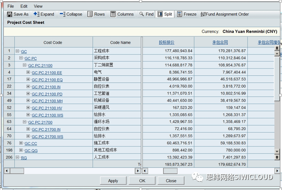This screenshot has height=190, width=282.
Task: Click the right pane's horizontal scroll thumb
Action: (170, 171)
